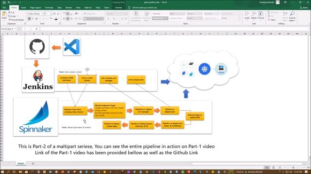Click the Manual Judgment Stage box
The width and height of the screenshot is (311, 174).
(109, 110)
